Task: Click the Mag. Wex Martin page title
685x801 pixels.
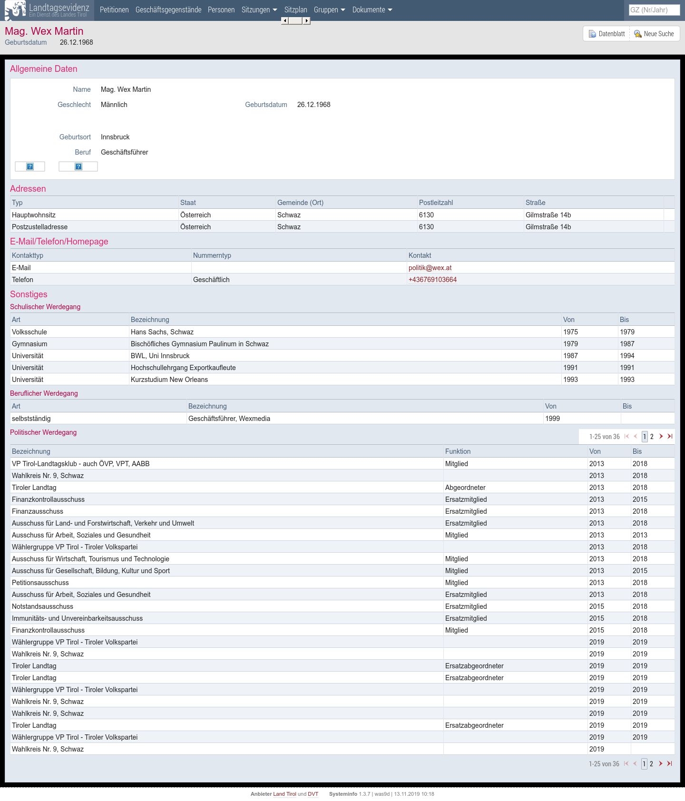Action: point(44,31)
